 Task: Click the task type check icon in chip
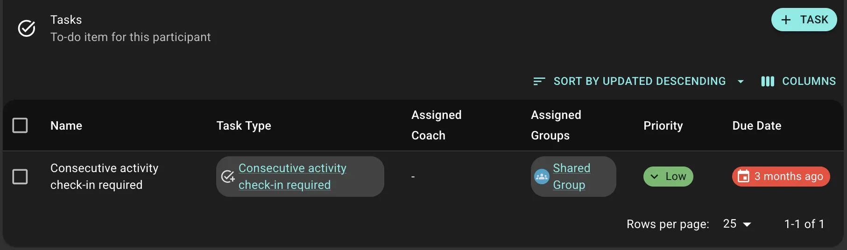point(228,176)
